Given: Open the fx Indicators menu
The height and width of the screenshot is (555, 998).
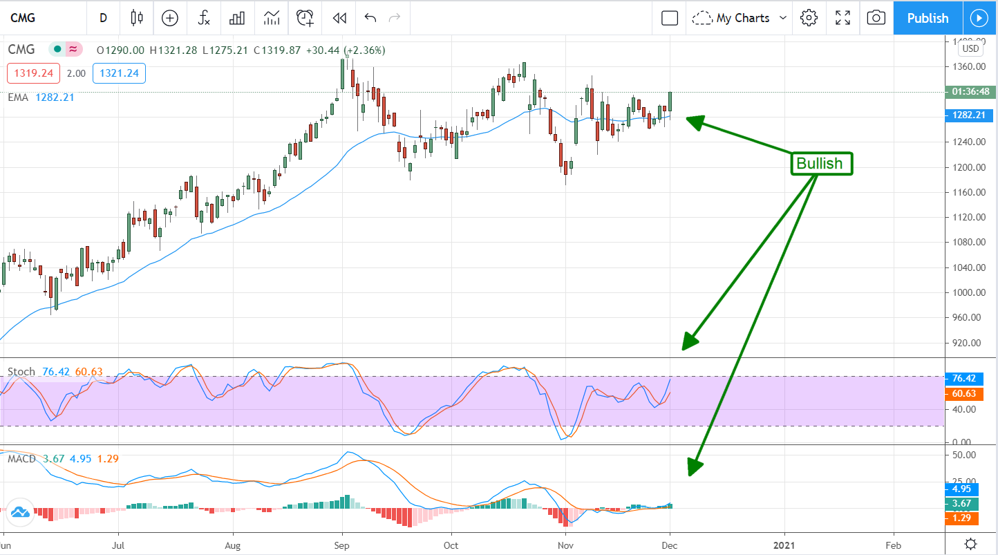Looking at the screenshot, I should click(x=204, y=18).
